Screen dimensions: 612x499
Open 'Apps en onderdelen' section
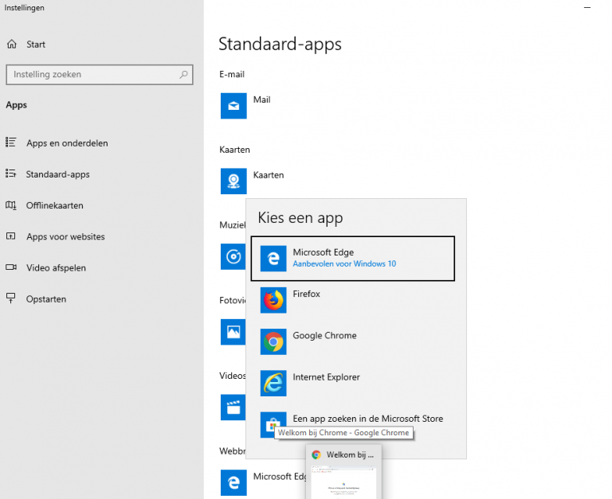coord(67,143)
